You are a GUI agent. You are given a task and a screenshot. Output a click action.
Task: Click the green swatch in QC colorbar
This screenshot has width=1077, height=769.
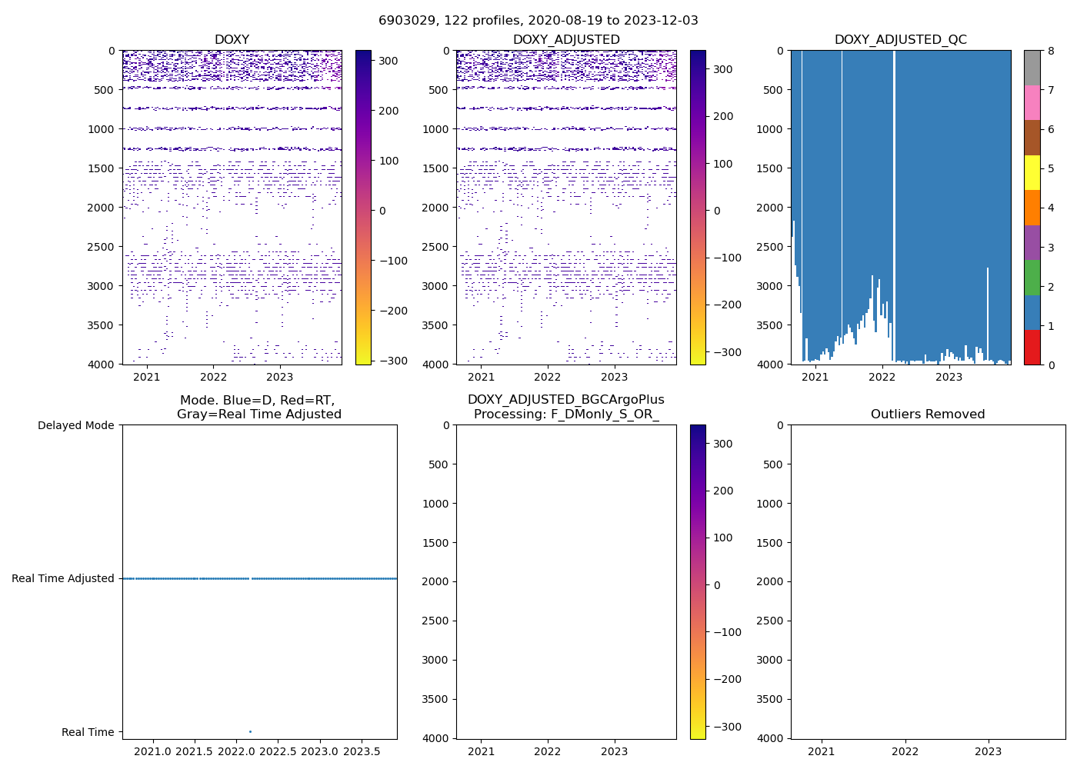pos(1032,278)
